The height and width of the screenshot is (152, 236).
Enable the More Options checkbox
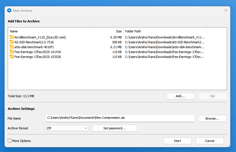pyautogui.click(x=10, y=141)
